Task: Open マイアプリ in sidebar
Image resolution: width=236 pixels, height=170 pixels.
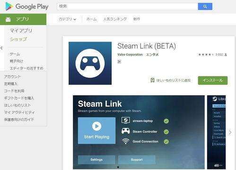Action: pyautogui.click(x=21, y=31)
